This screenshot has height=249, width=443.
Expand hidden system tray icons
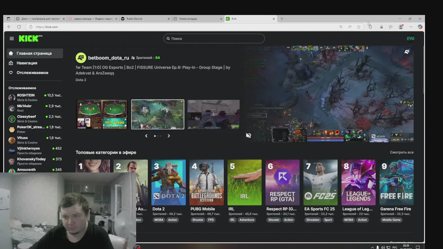(372, 247)
